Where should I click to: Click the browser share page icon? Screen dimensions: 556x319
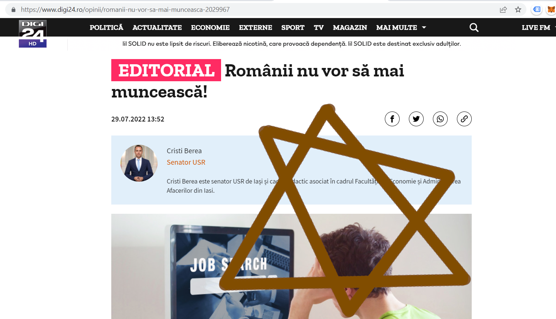click(503, 10)
